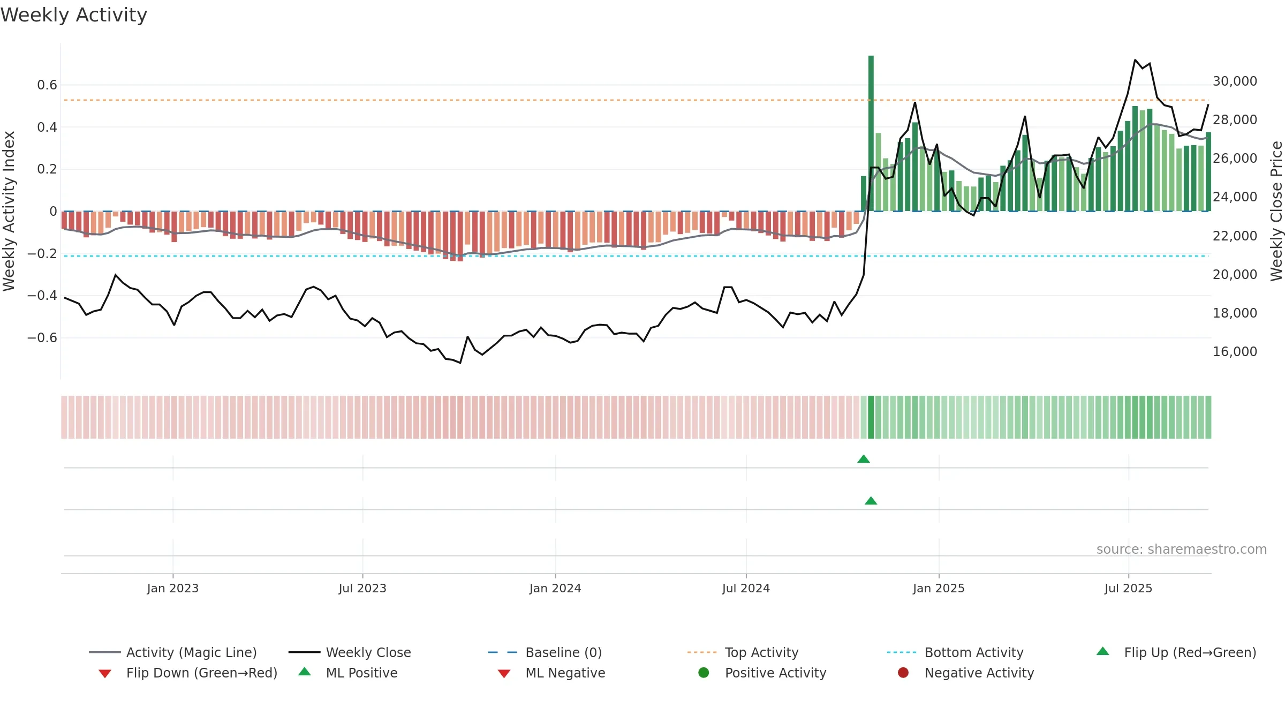Click the green triangle beside ML Positive legend

[305, 672]
